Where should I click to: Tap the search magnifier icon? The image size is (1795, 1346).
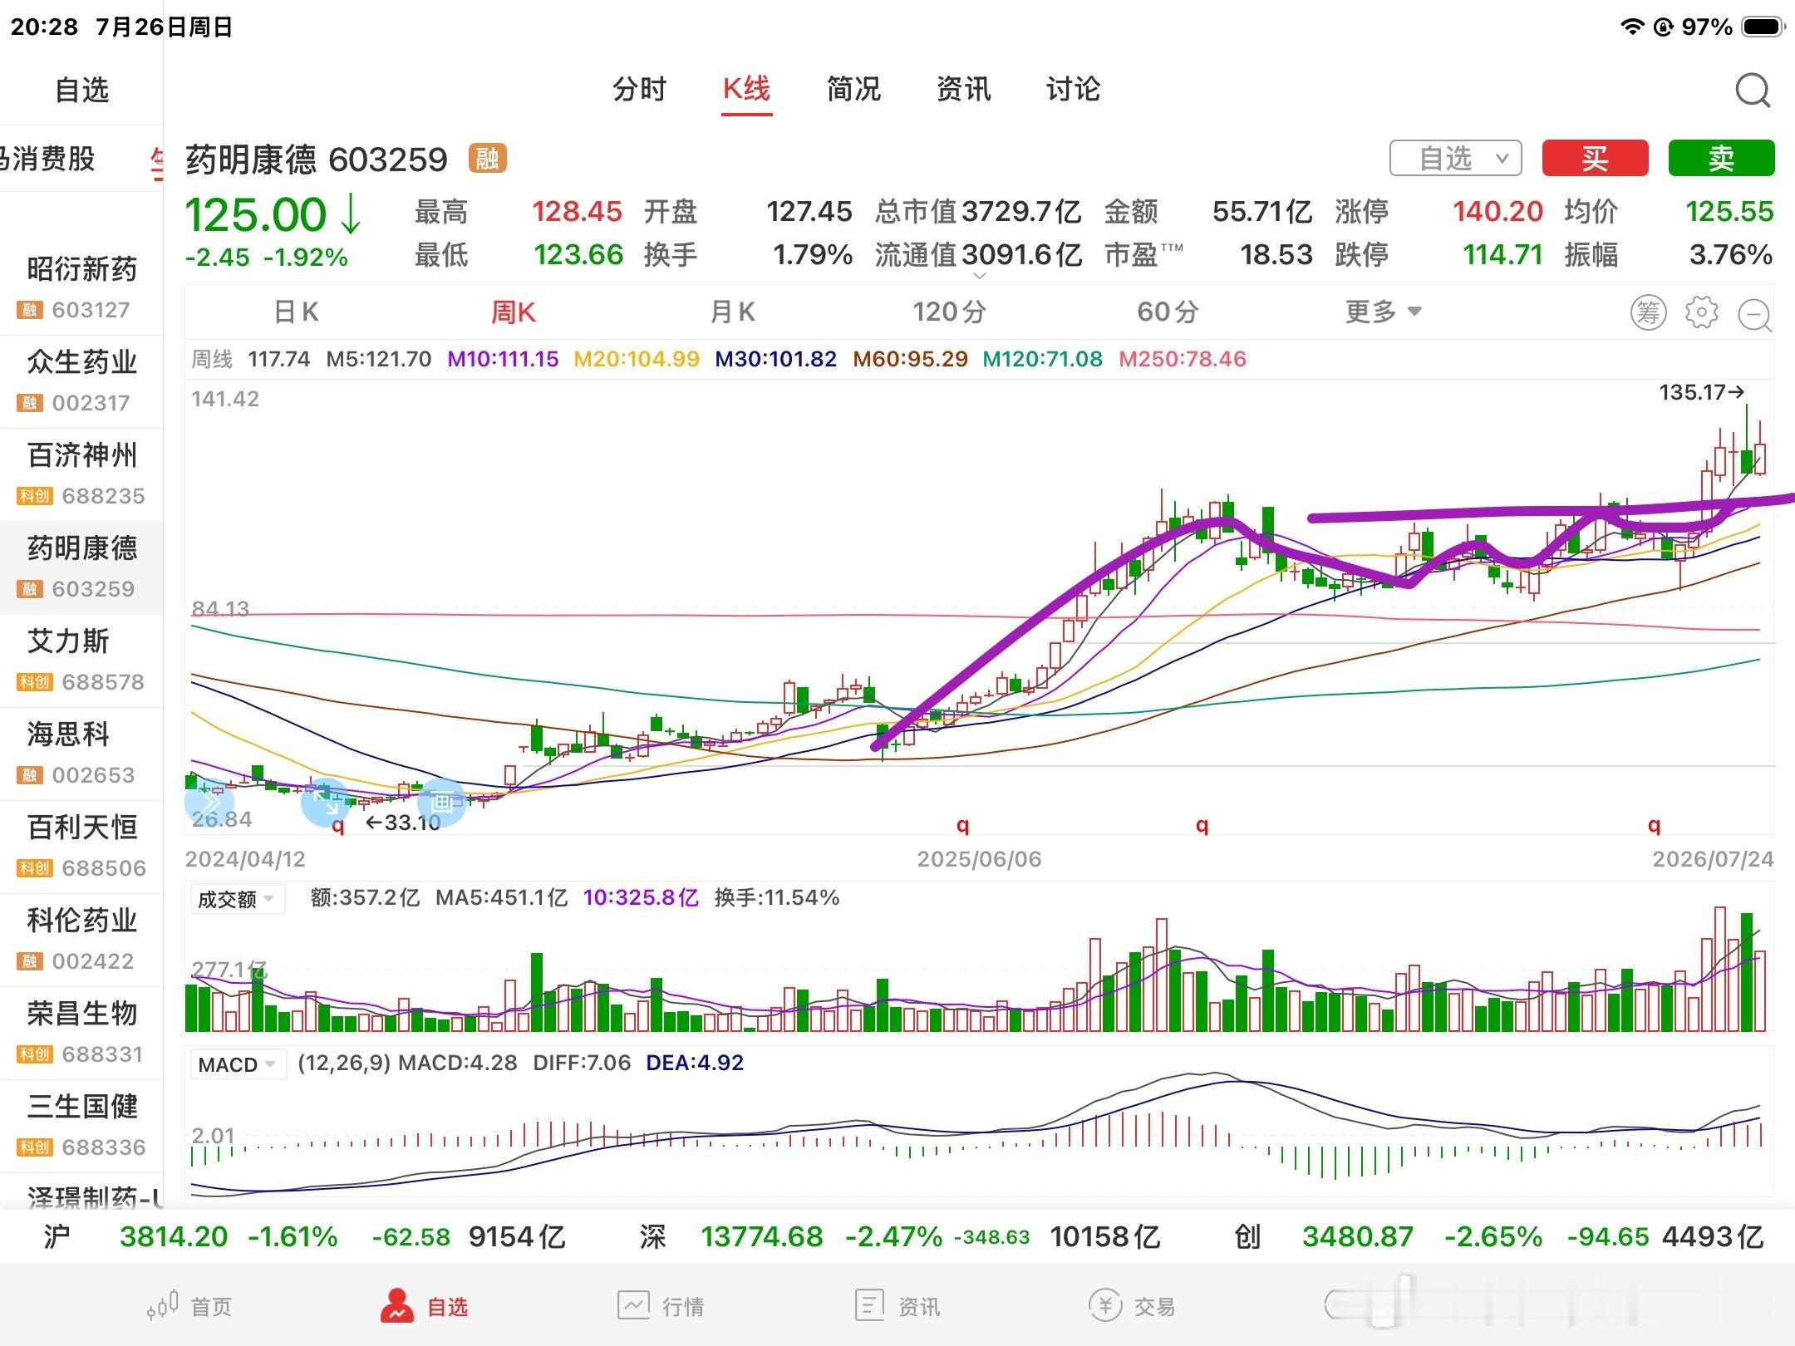[1753, 91]
